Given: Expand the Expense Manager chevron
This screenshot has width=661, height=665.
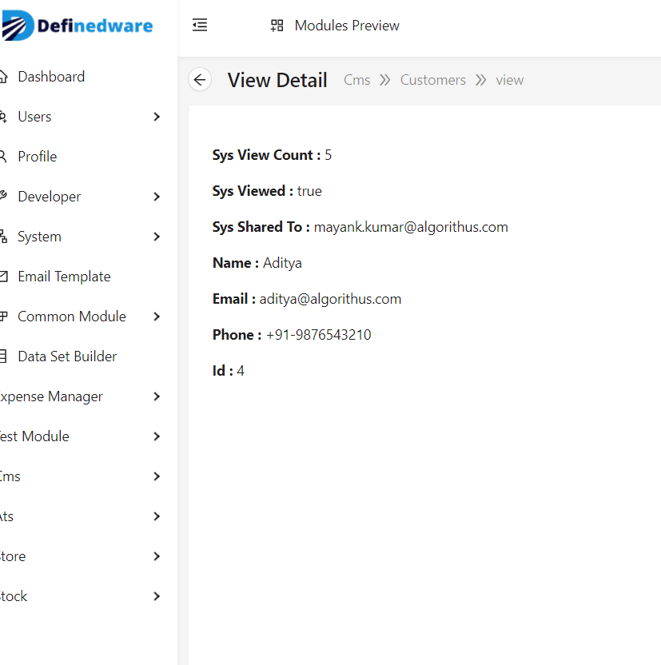Looking at the screenshot, I should [157, 396].
